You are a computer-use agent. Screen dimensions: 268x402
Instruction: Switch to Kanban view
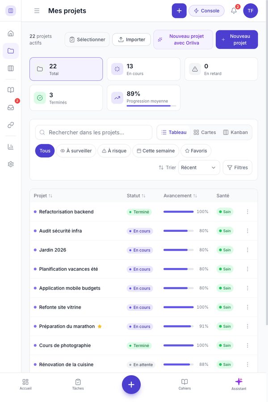coord(235,132)
